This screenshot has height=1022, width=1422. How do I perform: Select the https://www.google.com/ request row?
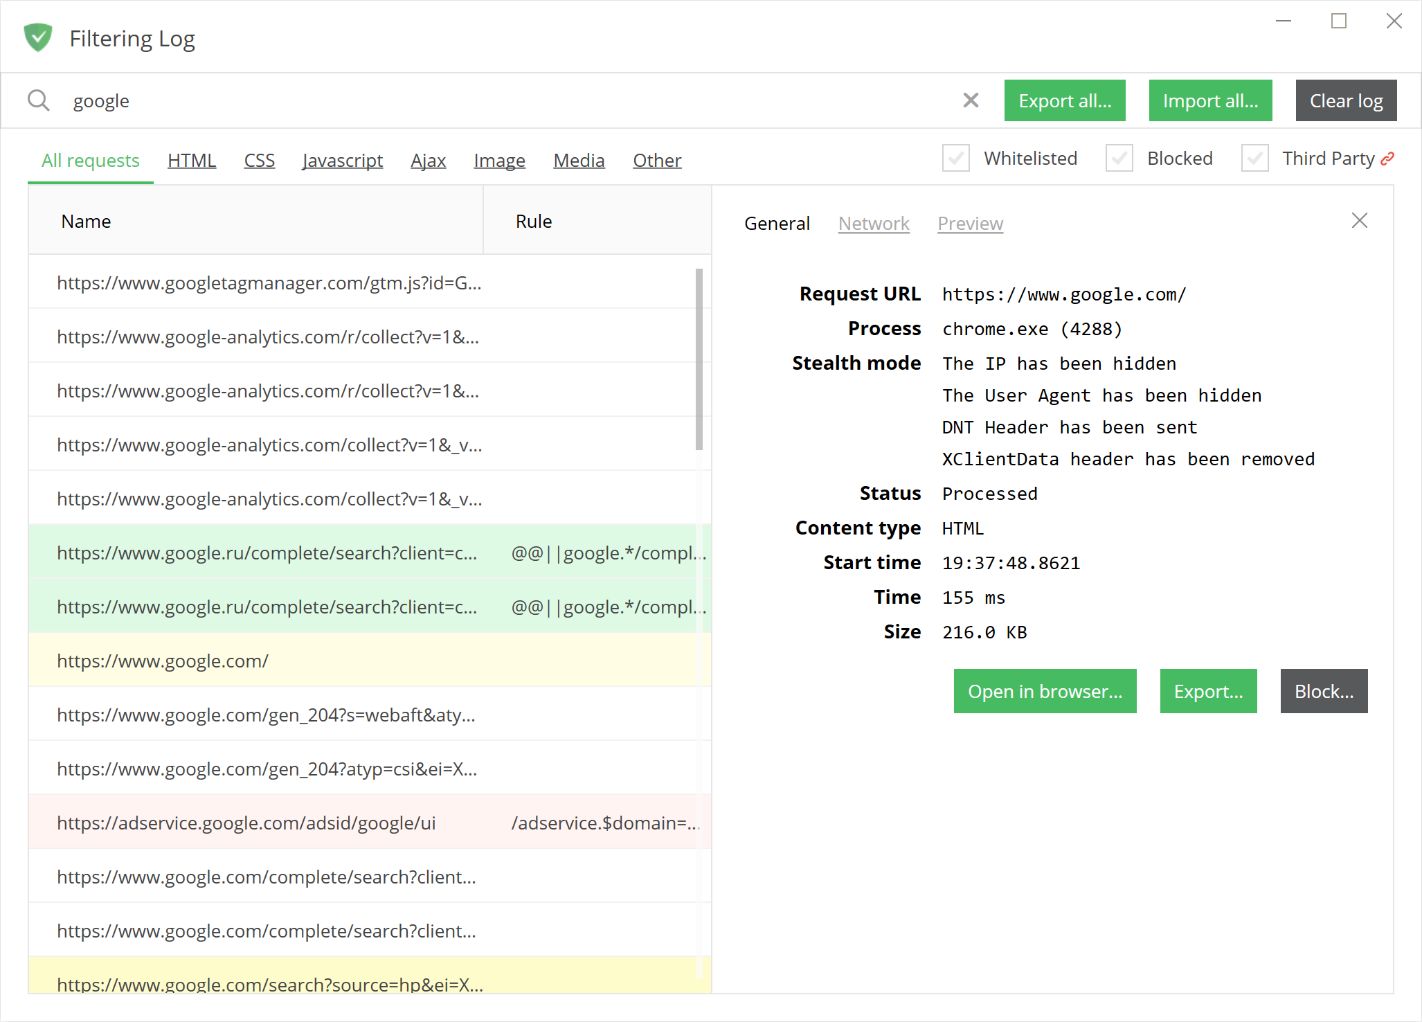[370, 661]
